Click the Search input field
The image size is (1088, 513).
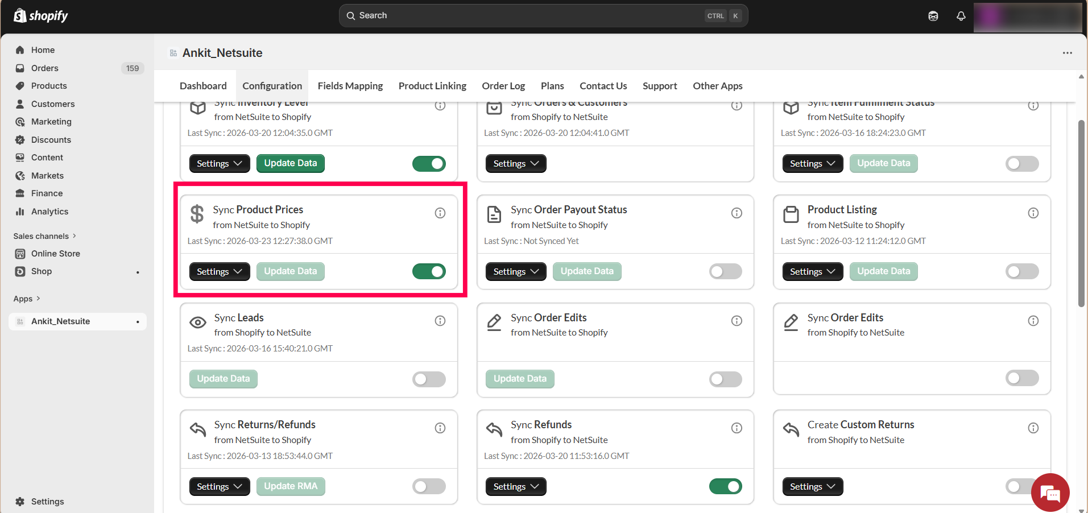coord(529,16)
